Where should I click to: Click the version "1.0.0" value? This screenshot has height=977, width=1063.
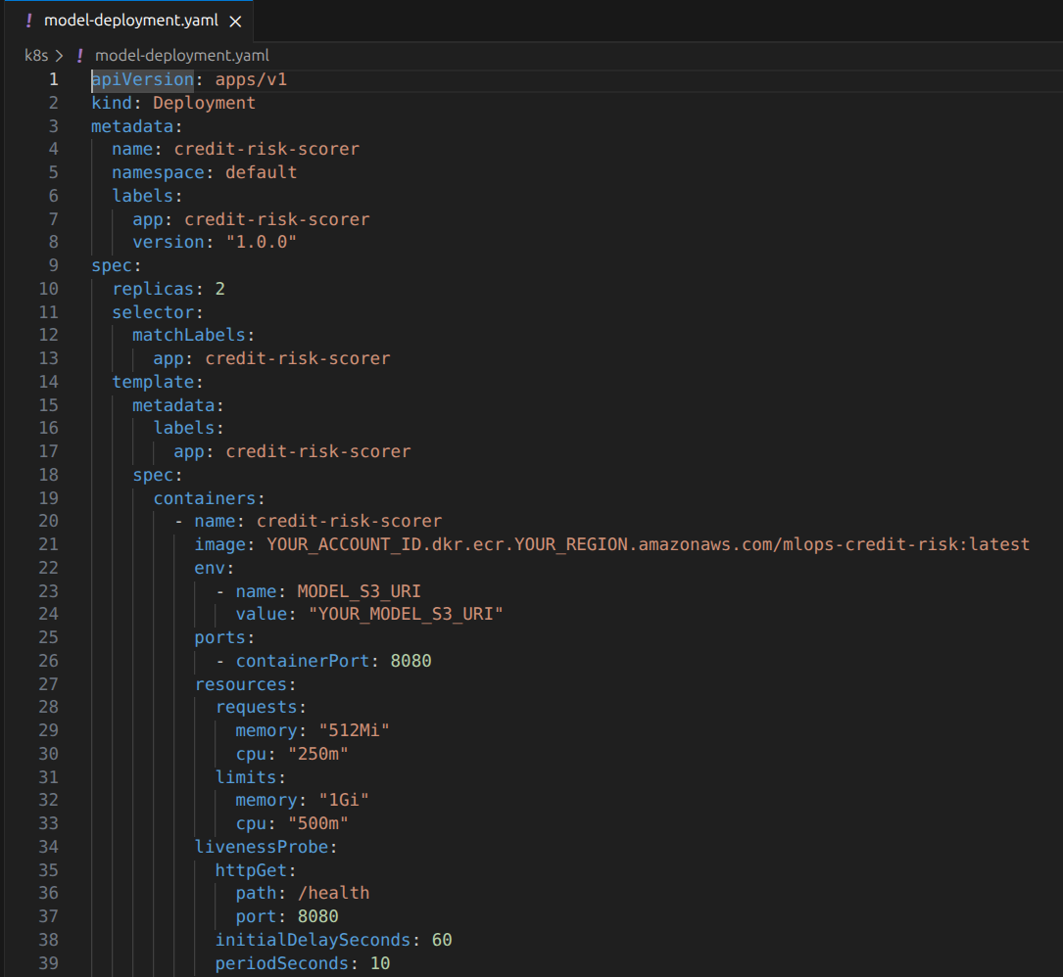click(261, 243)
